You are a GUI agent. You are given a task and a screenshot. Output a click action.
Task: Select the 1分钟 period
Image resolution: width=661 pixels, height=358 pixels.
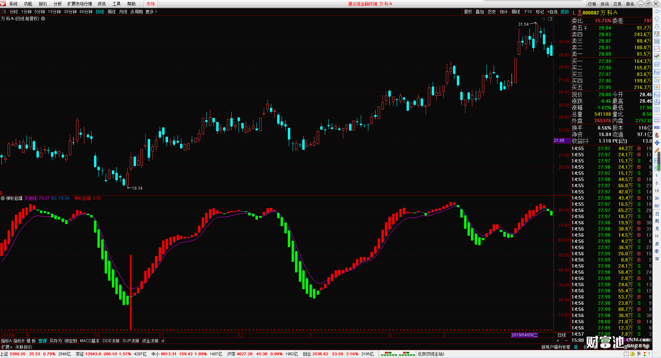tap(26, 12)
